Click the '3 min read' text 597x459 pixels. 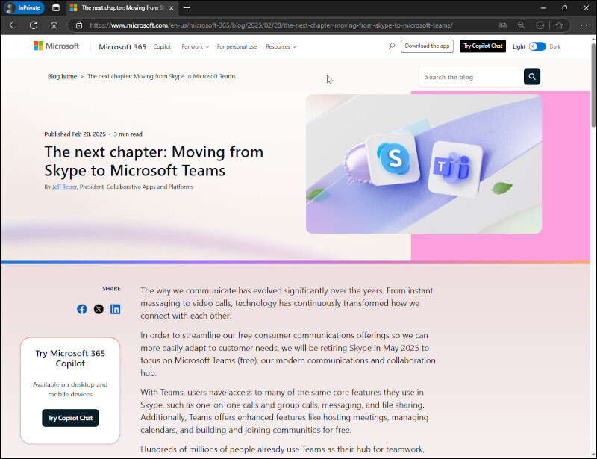tap(128, 134)
